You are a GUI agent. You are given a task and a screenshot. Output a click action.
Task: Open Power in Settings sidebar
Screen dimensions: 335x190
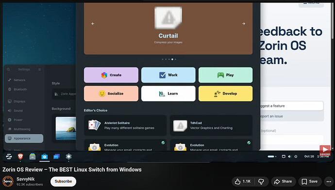[24, 120]
